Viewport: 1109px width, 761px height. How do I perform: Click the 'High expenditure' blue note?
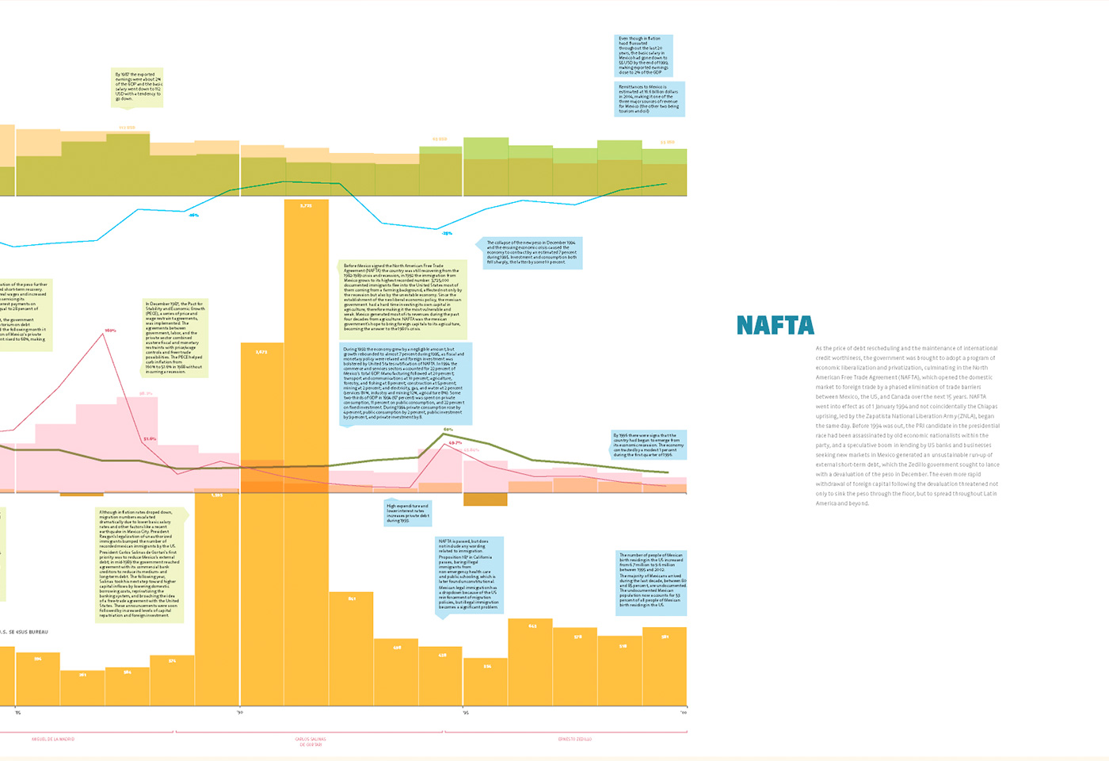click(x=408, y=513)
